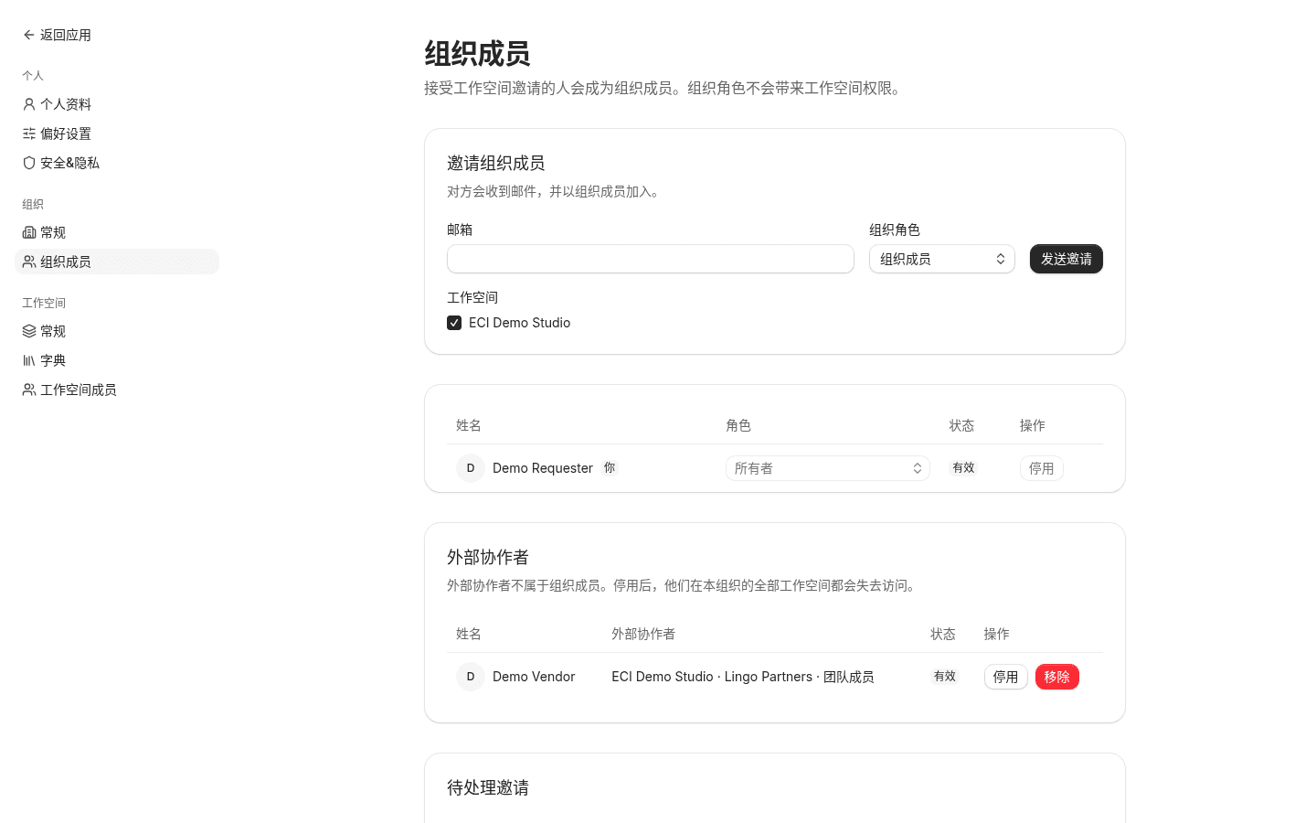Click the shield icon beside 安全&隐私
This screenshot has height=823, width=1316.
point(29,163)
